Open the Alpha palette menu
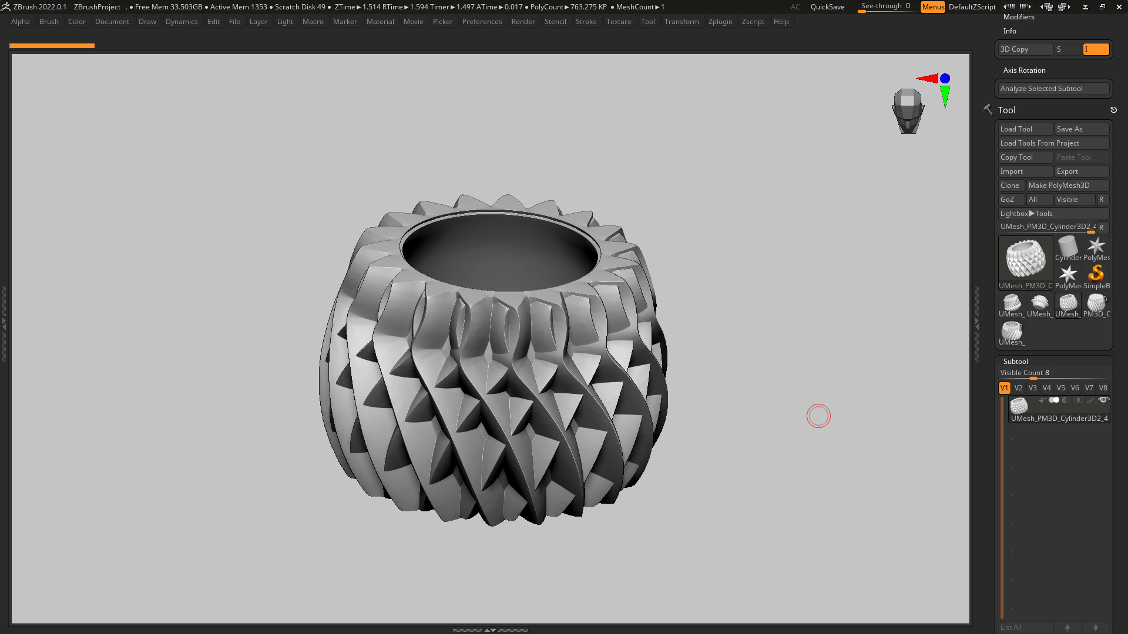 21,22
